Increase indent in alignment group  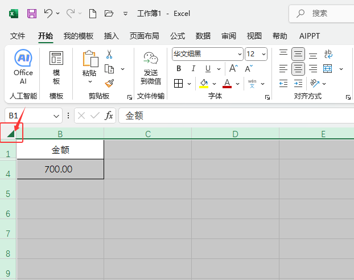[x=298, y=84]
